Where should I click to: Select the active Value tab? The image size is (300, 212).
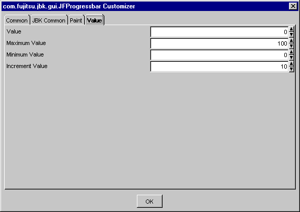pyautogui.click(x=94, y=20)
